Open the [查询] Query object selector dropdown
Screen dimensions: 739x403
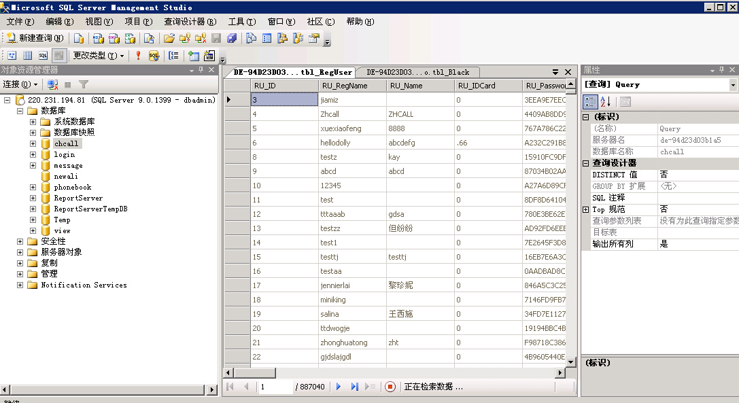point(733,85)
